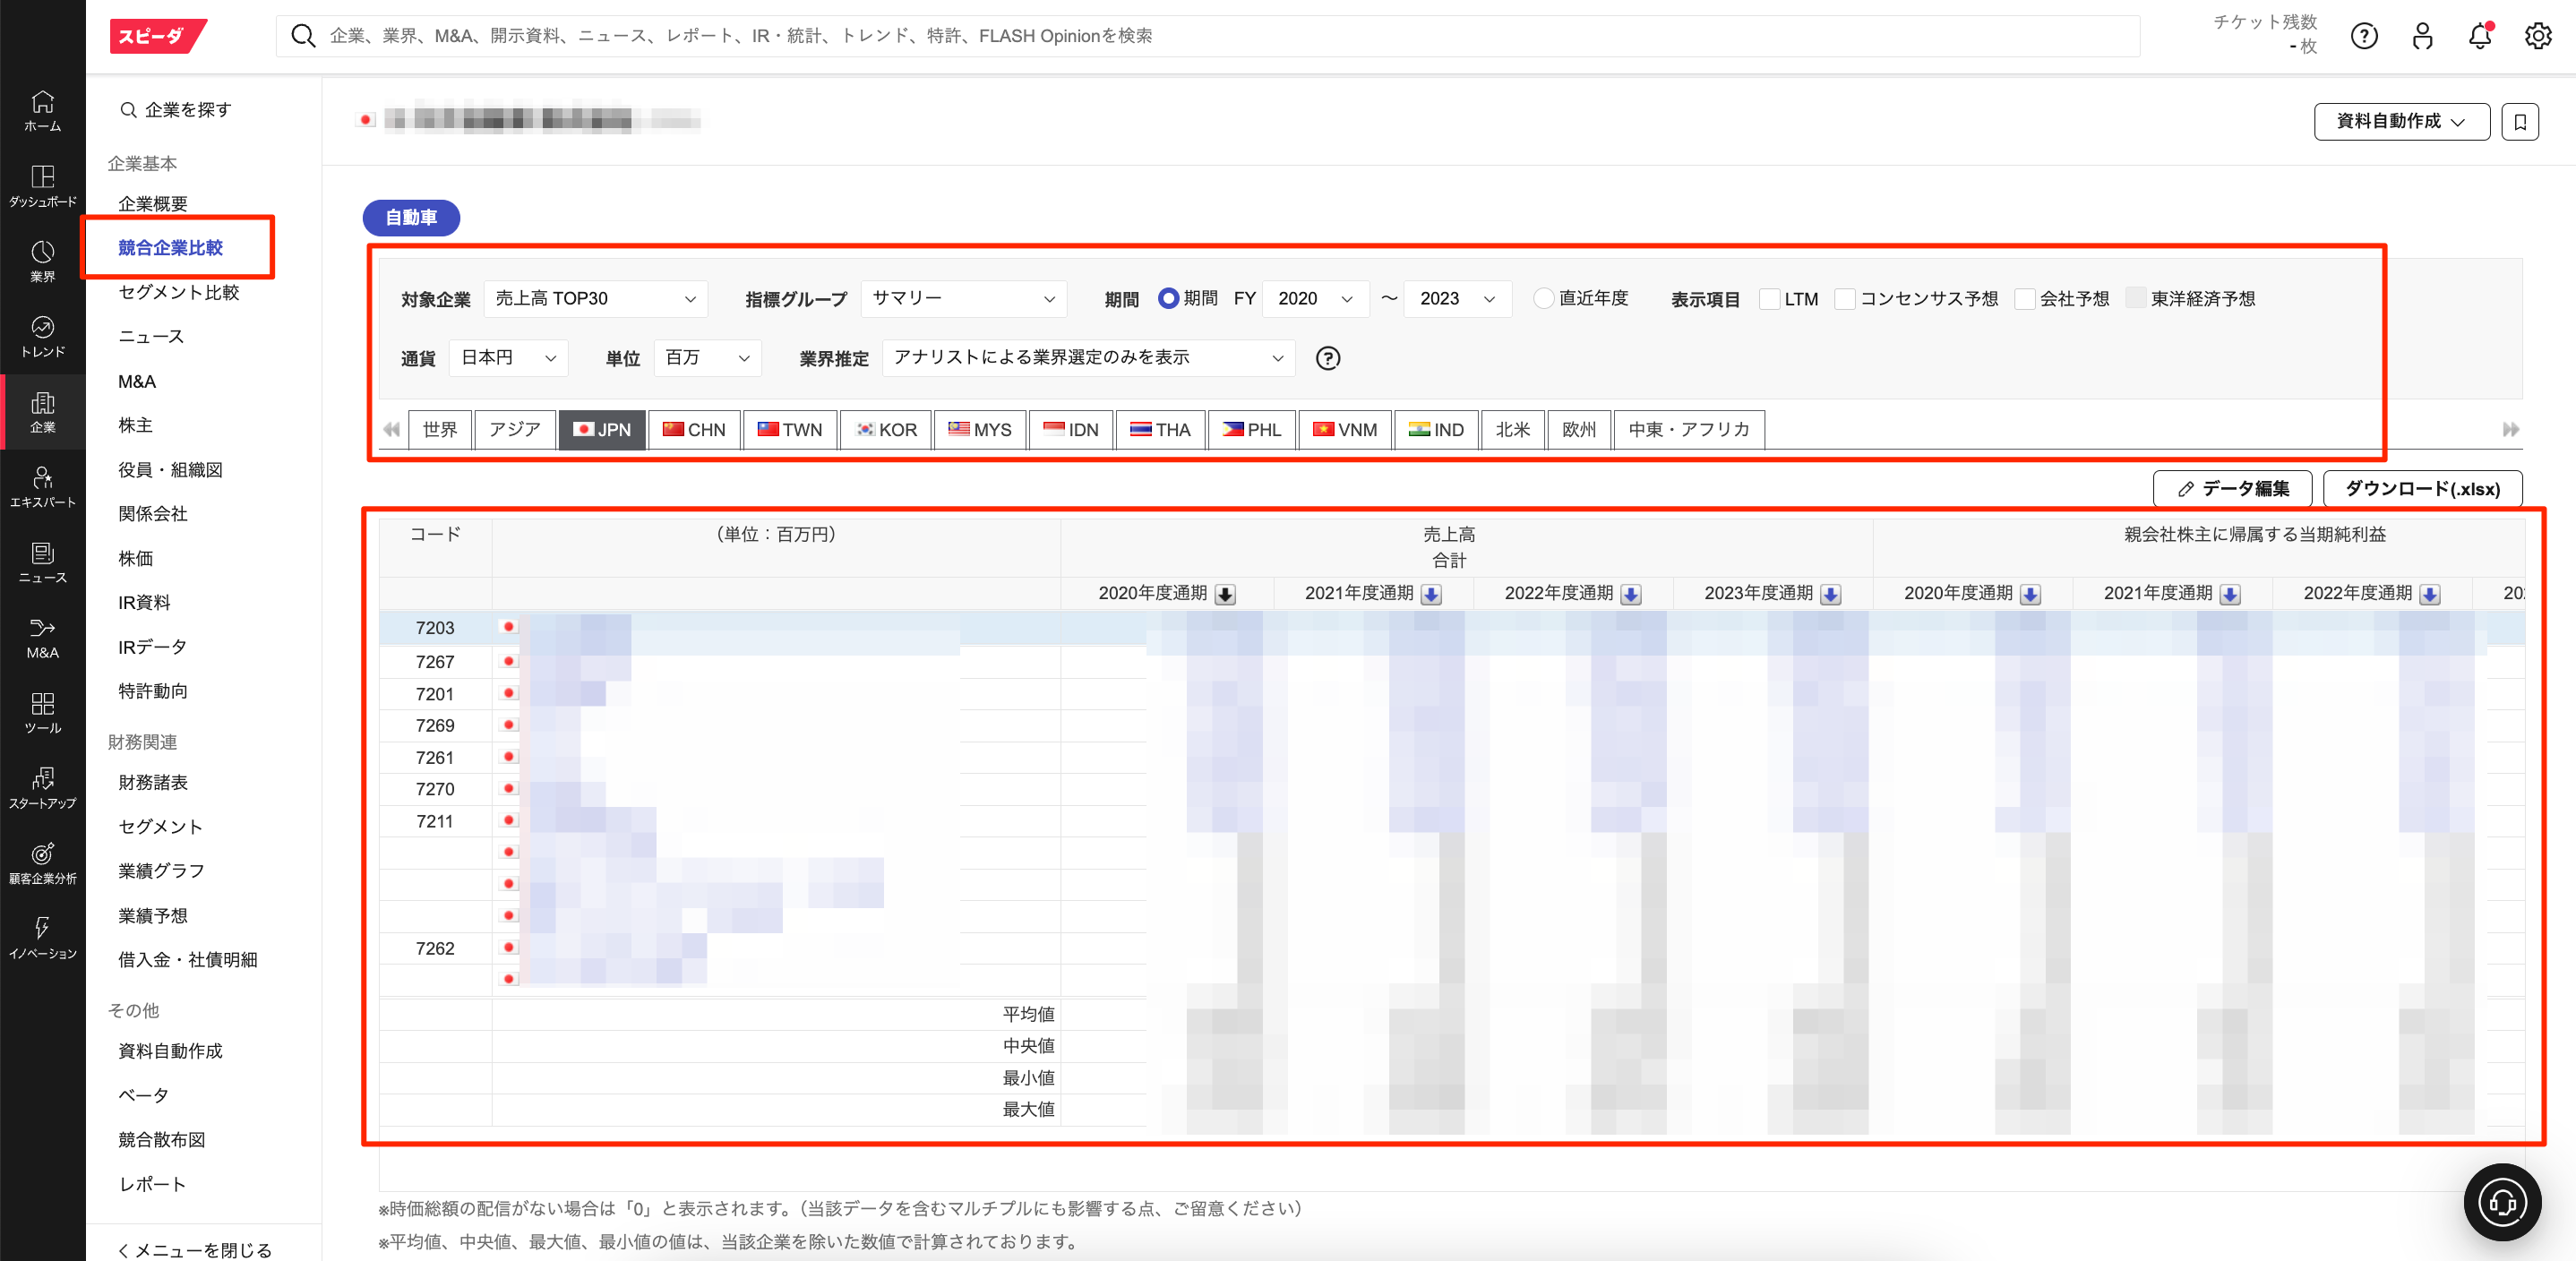Open the support headset chat icon

[2501, 1201]
